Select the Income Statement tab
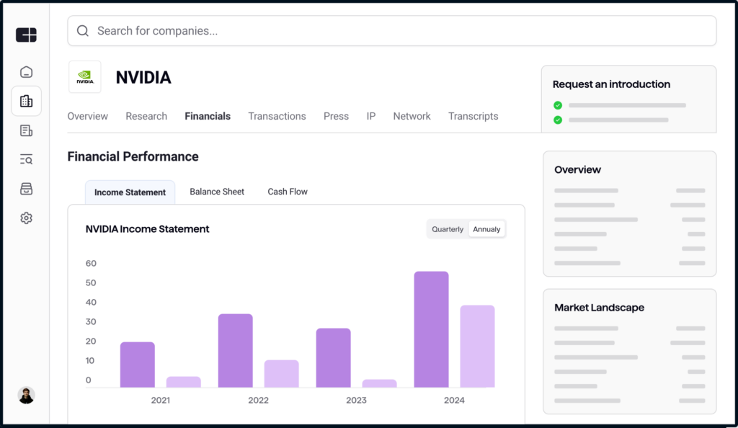The width and height of the screenshot is (738, 428). pyautogui.click(x=130, y=192)
